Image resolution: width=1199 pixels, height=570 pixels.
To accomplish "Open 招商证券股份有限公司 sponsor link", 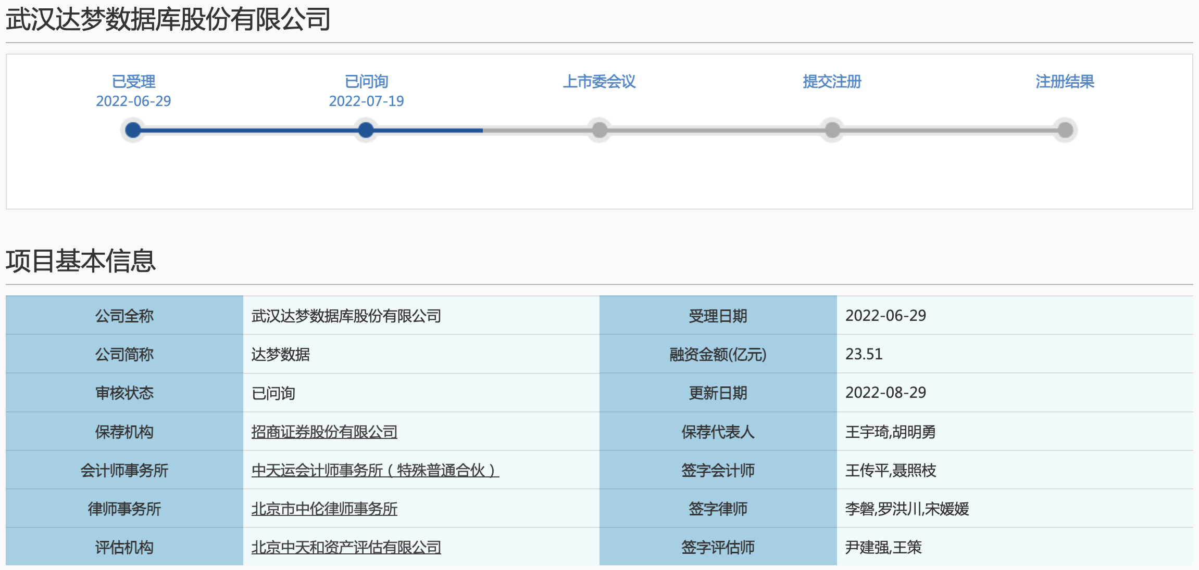I will [324, 432].
